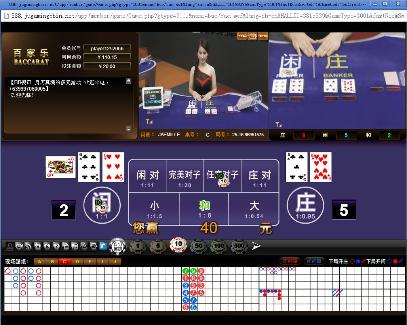Click the exit arrow icon in the toolbar

click(94, 245)
